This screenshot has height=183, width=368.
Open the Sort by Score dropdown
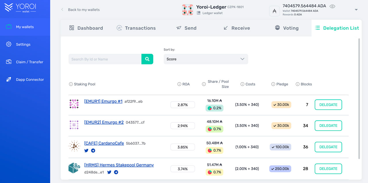pos(206,59)
